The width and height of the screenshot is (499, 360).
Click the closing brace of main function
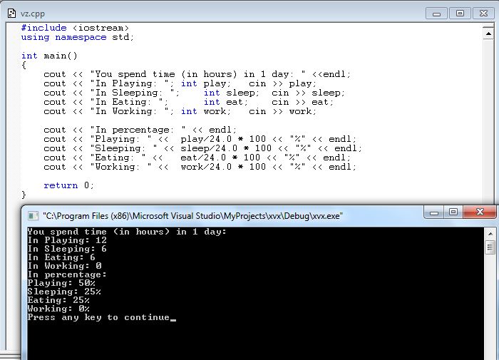click(x=24, y=195)
